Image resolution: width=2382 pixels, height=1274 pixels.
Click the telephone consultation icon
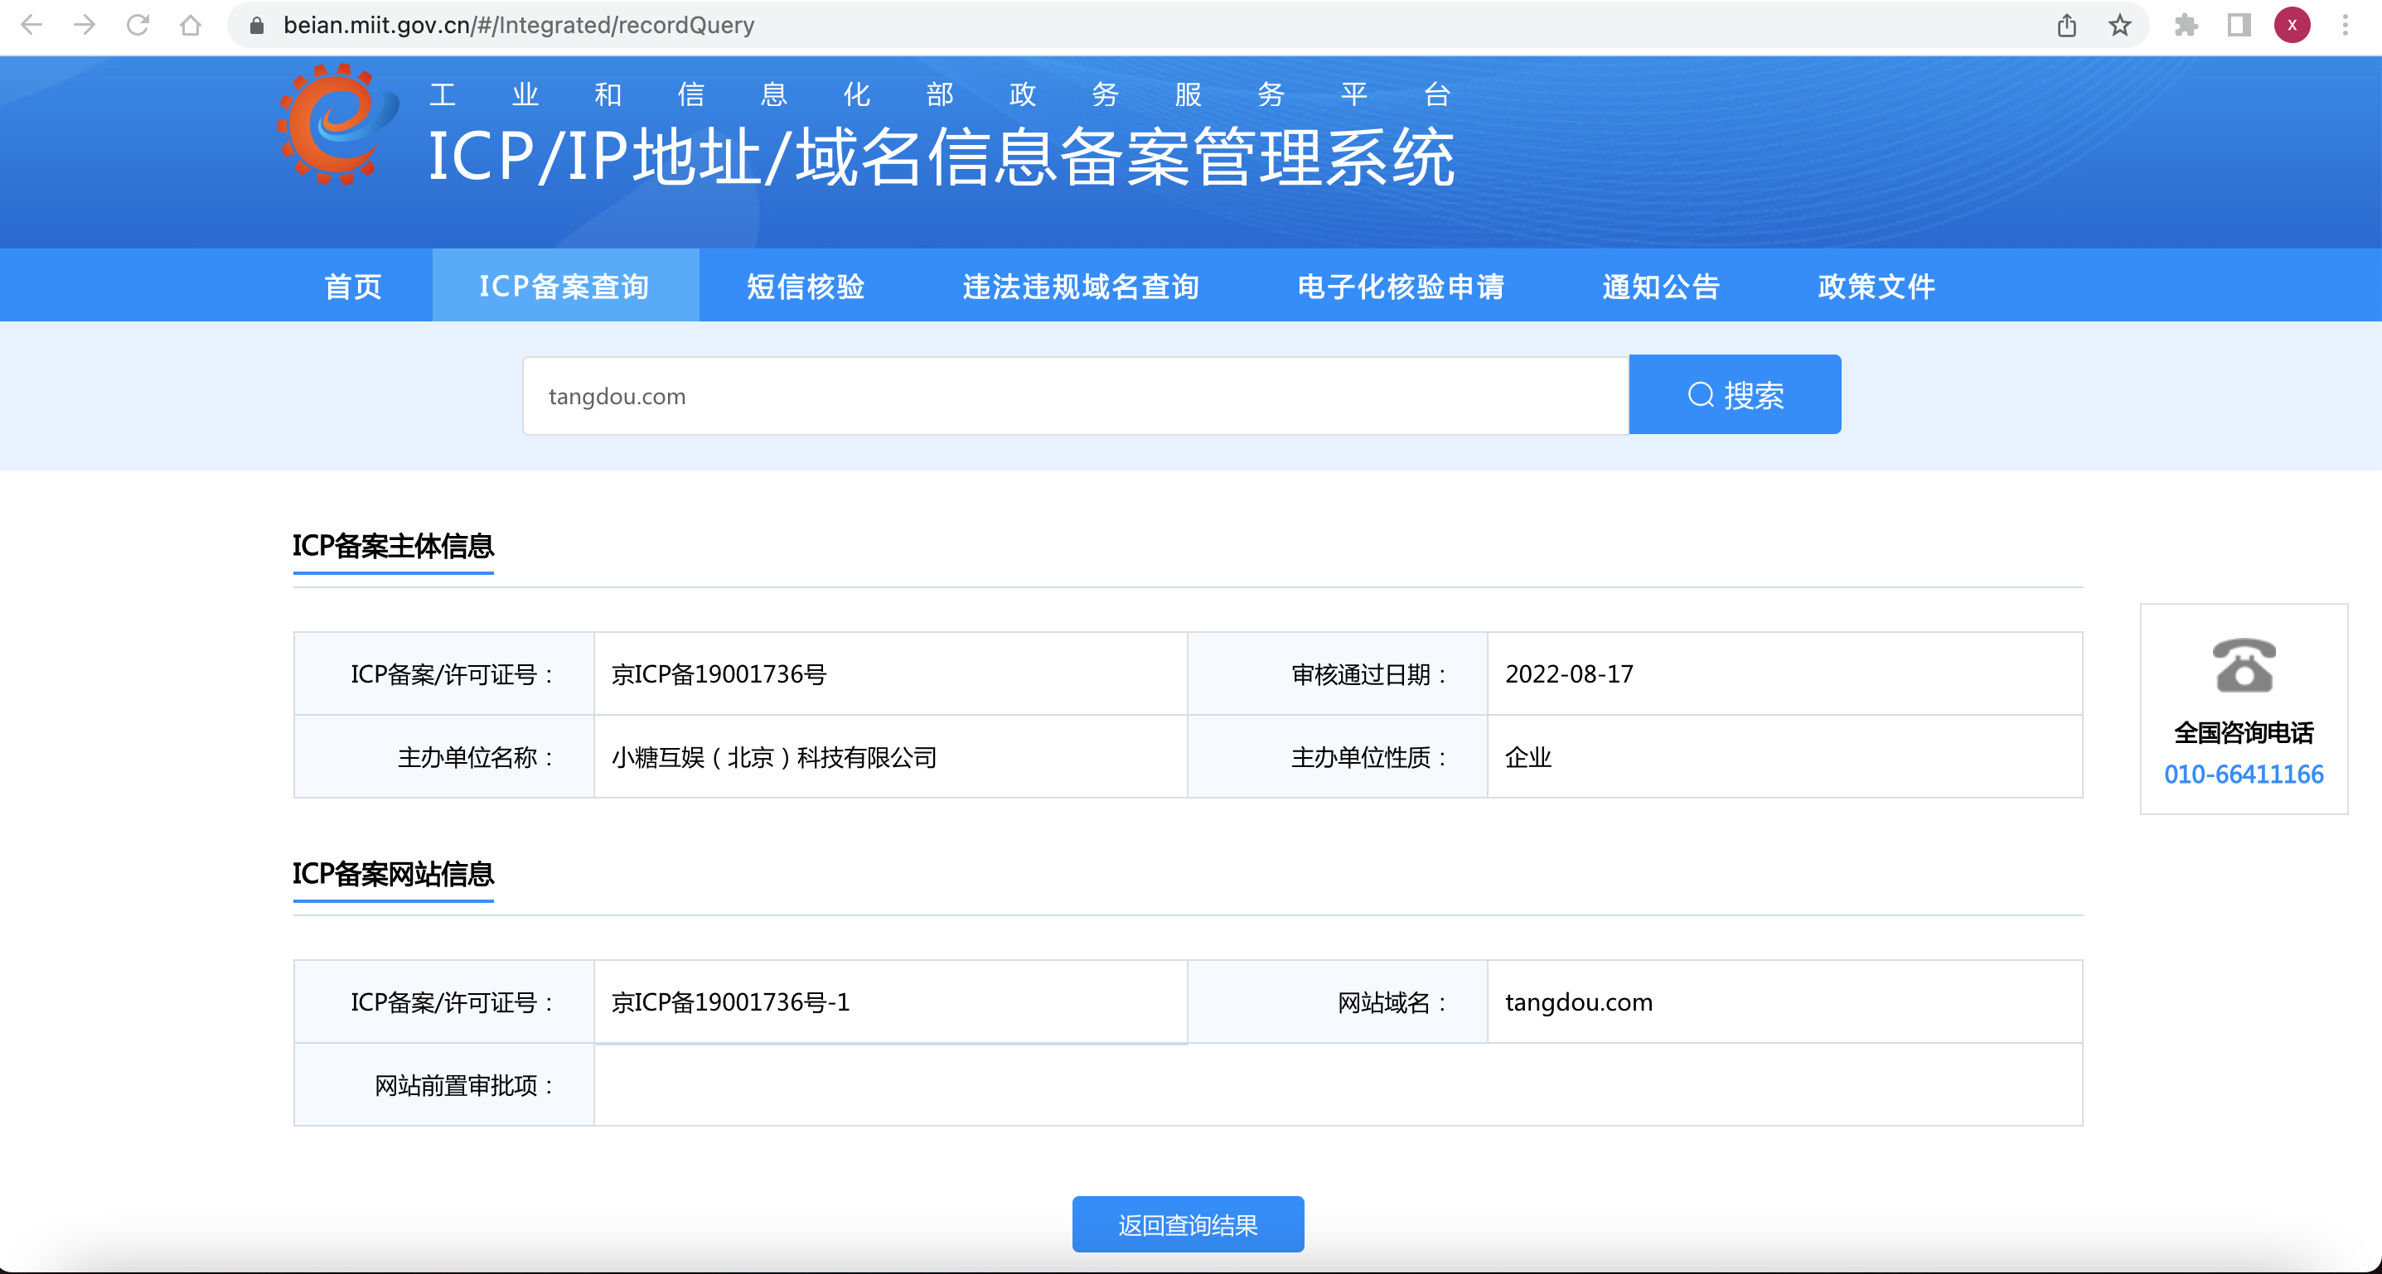tap(2244, 665)
